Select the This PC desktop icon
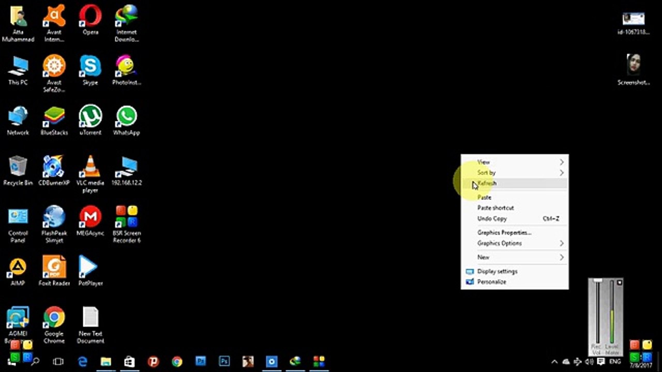The width and height of the screenshot is (662, 372). tap(18, 70)
